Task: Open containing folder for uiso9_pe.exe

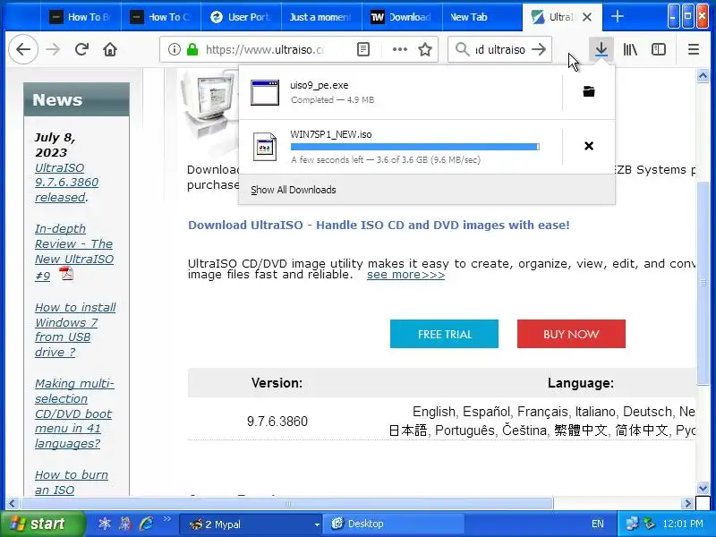Action: coord(589,91)
